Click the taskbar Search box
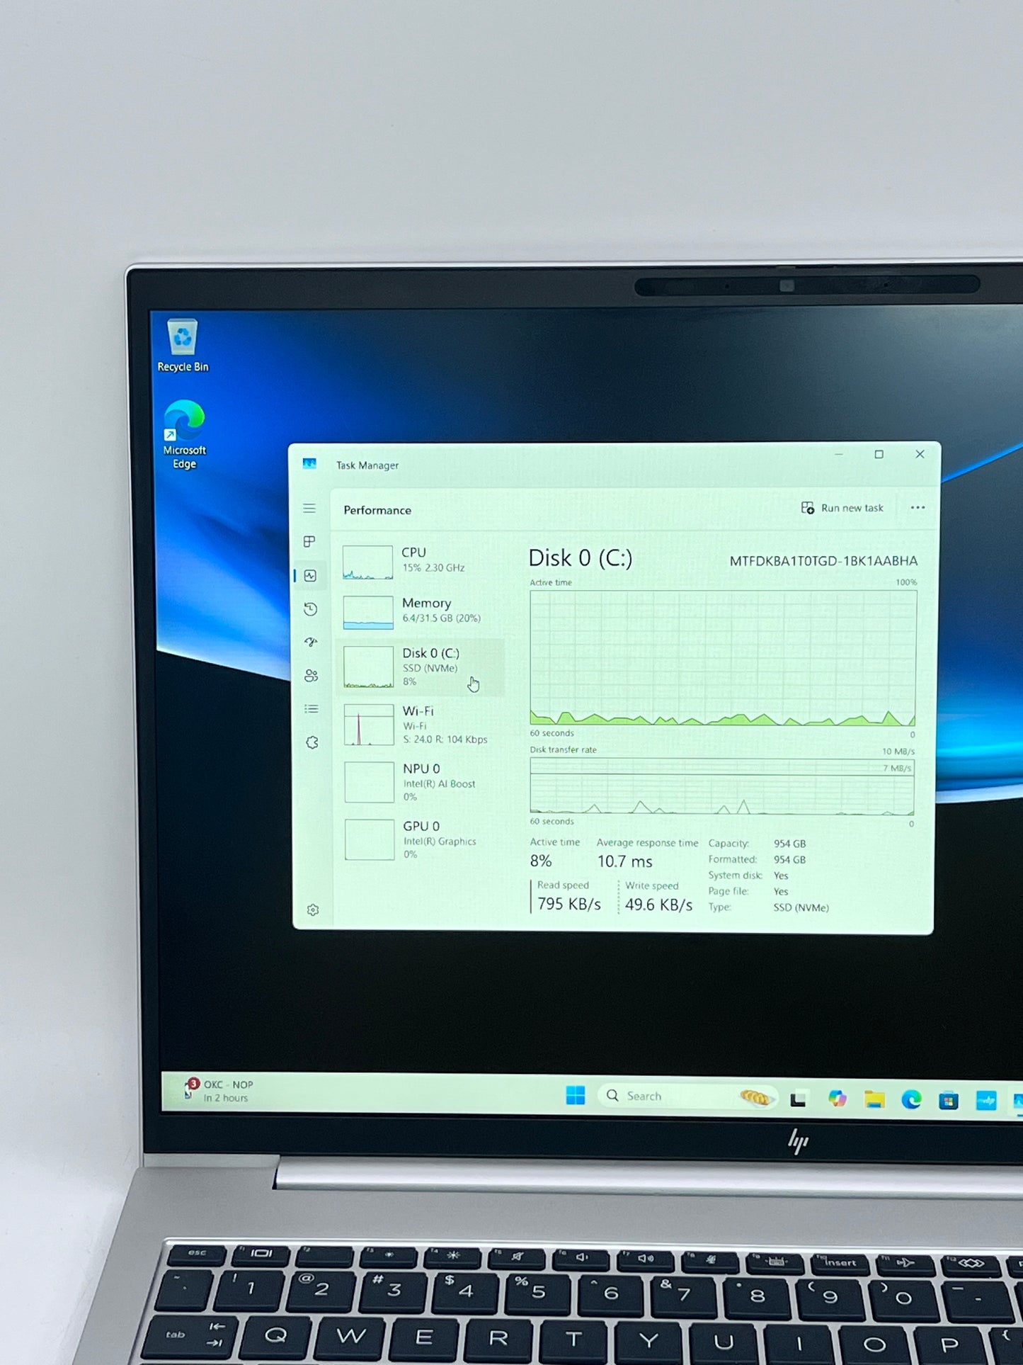This screenshot has height=1365, width=1023. pyautogui.click(x=687, y=1097)
